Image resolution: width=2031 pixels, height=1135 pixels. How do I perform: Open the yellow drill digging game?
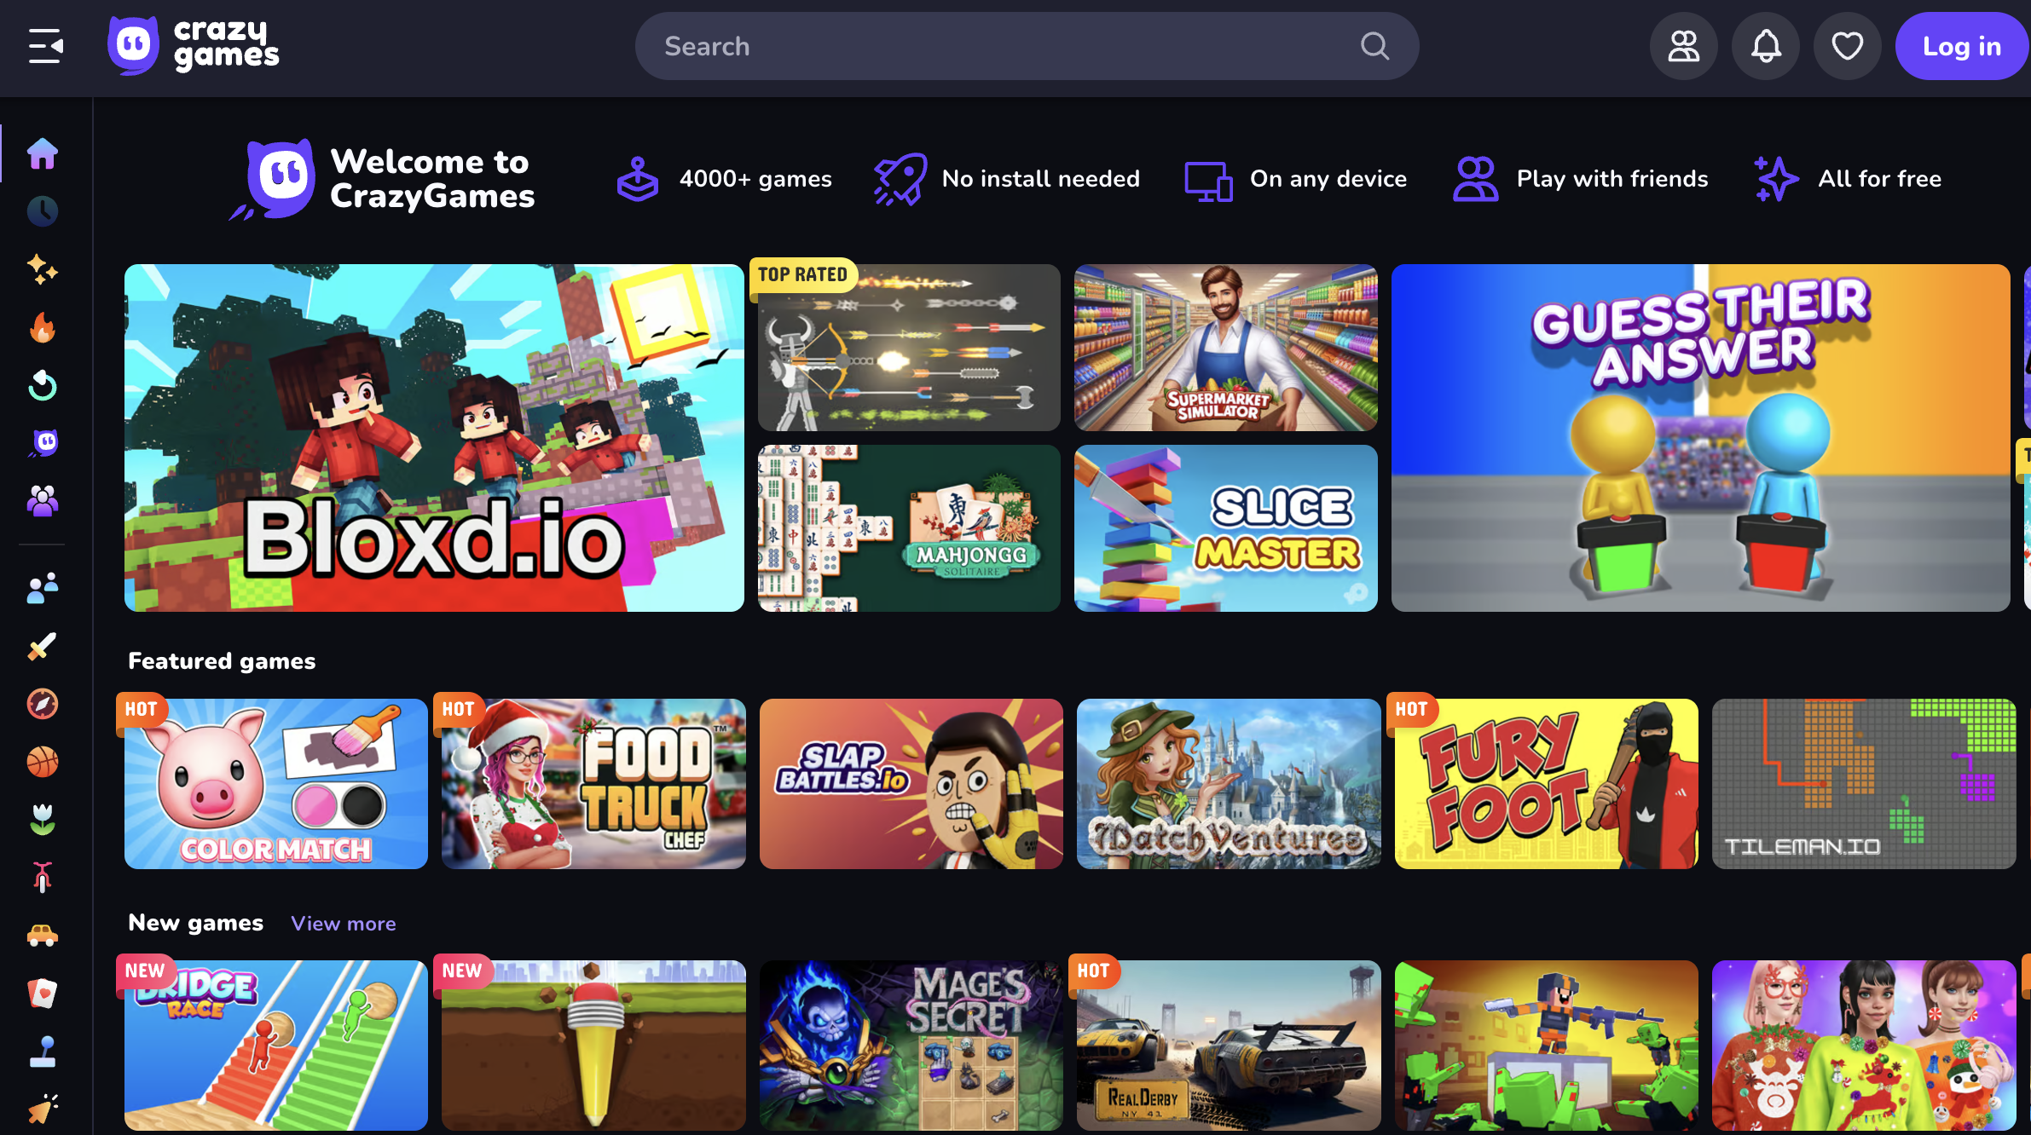tap(593, 1046)
